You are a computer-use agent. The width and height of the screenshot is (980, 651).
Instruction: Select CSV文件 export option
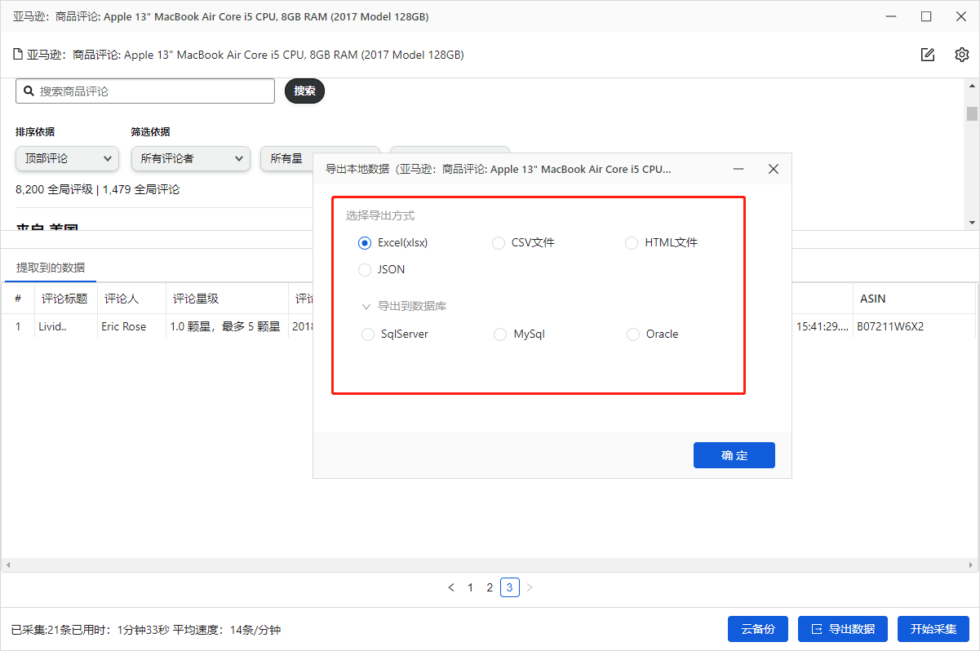coord(523,242)
